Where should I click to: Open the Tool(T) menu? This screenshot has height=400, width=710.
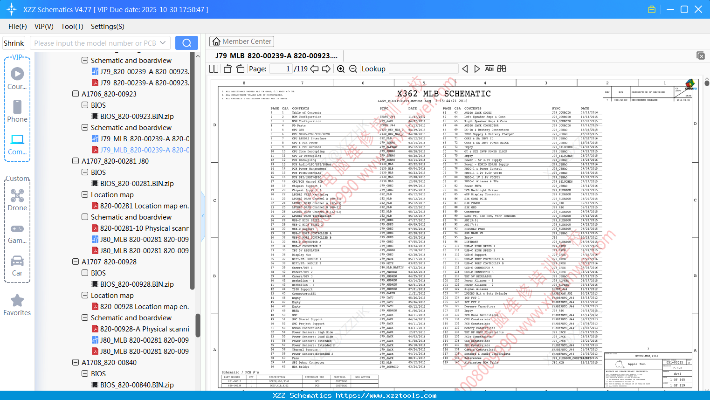[x=72, y=27]
